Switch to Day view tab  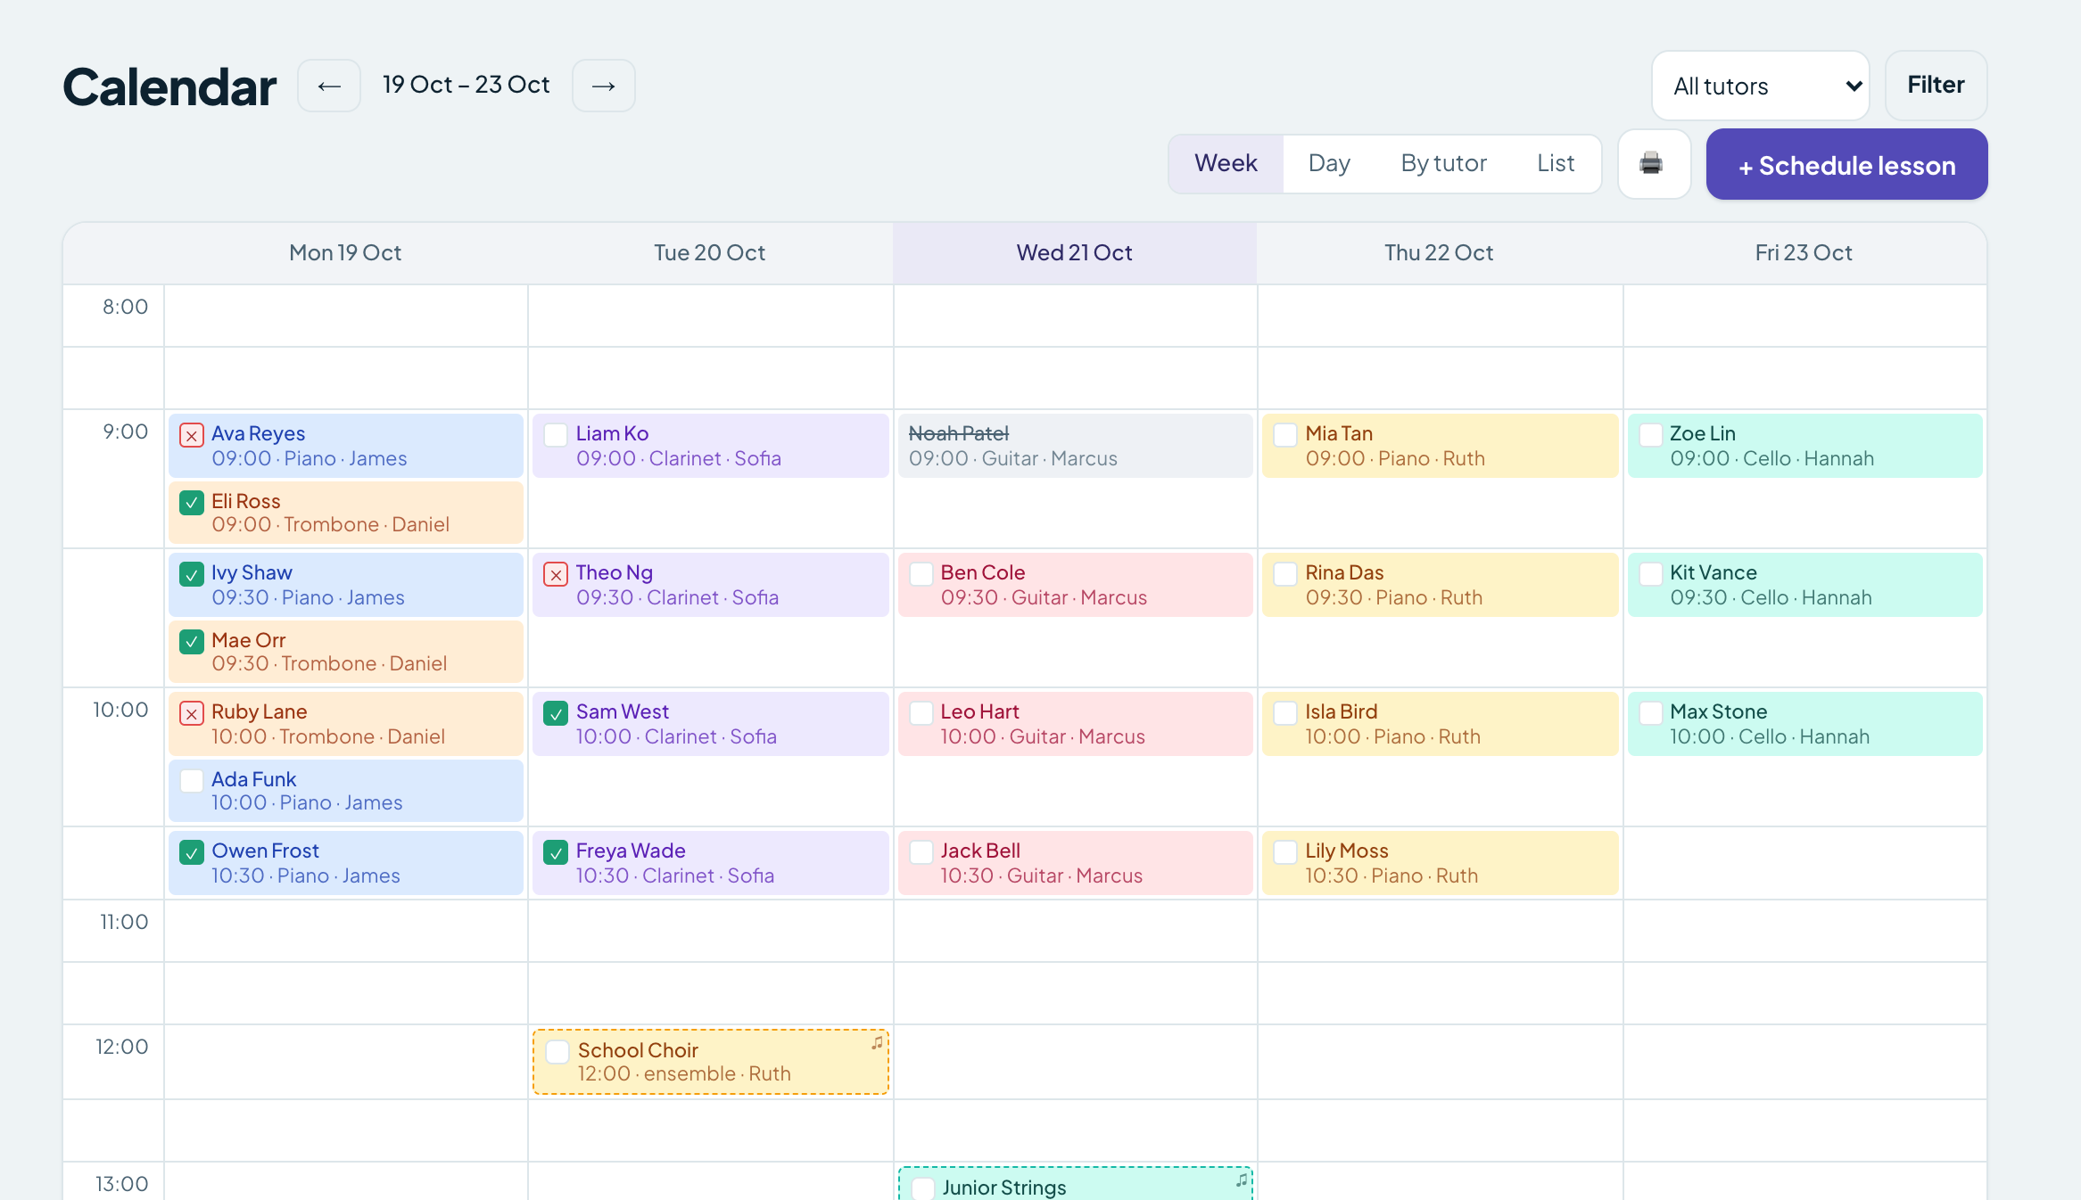pos(1329,164)
